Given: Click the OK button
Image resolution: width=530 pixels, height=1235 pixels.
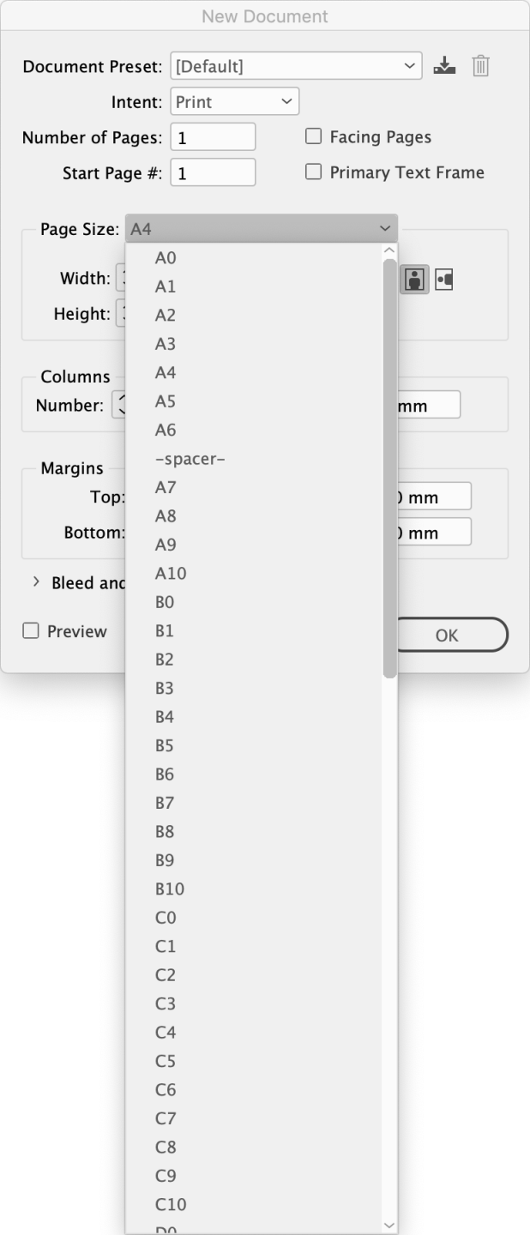Looking at the screenshot, I should pos(446,636).
